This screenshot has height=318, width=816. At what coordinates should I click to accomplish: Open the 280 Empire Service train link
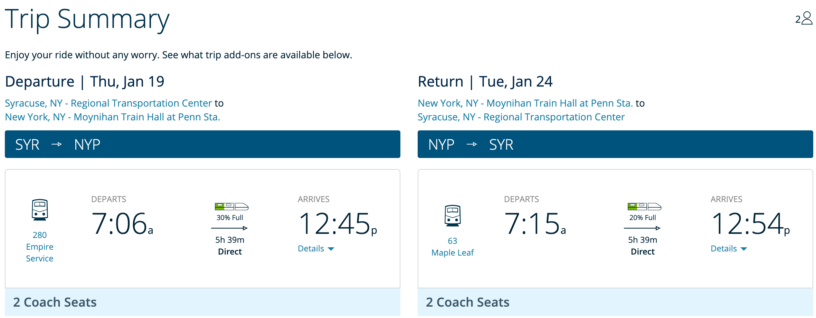click(40, 247)
